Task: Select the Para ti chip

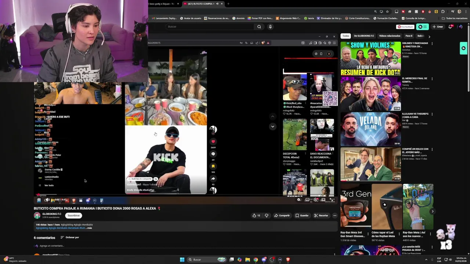Action: (409, 36)
